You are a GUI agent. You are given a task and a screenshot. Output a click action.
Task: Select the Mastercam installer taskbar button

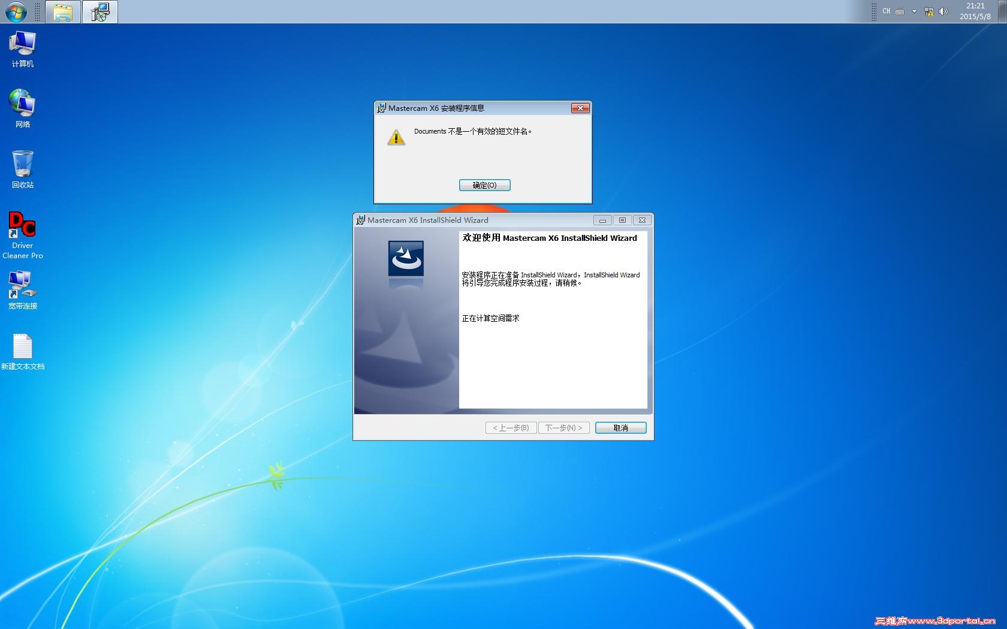100,12
